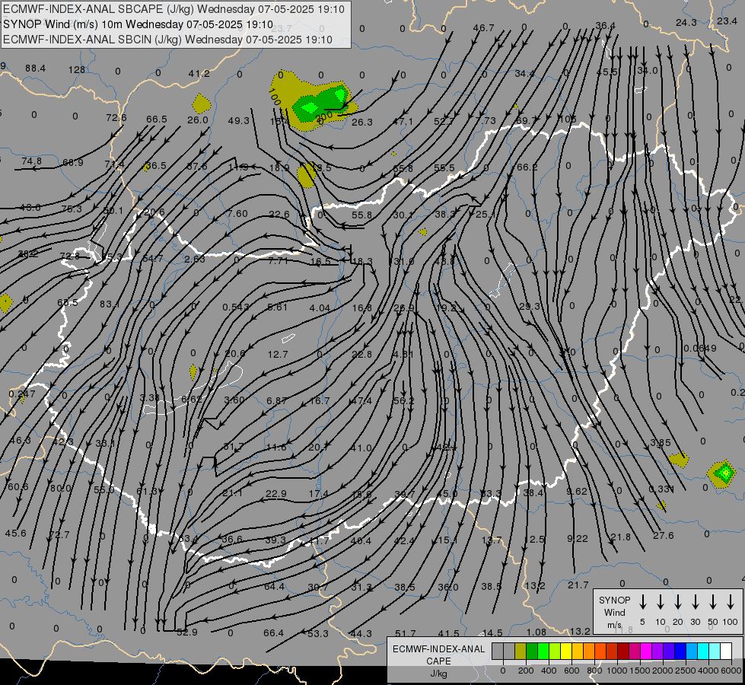
Task: Click the map value 7.60
Action: (237, 214)
